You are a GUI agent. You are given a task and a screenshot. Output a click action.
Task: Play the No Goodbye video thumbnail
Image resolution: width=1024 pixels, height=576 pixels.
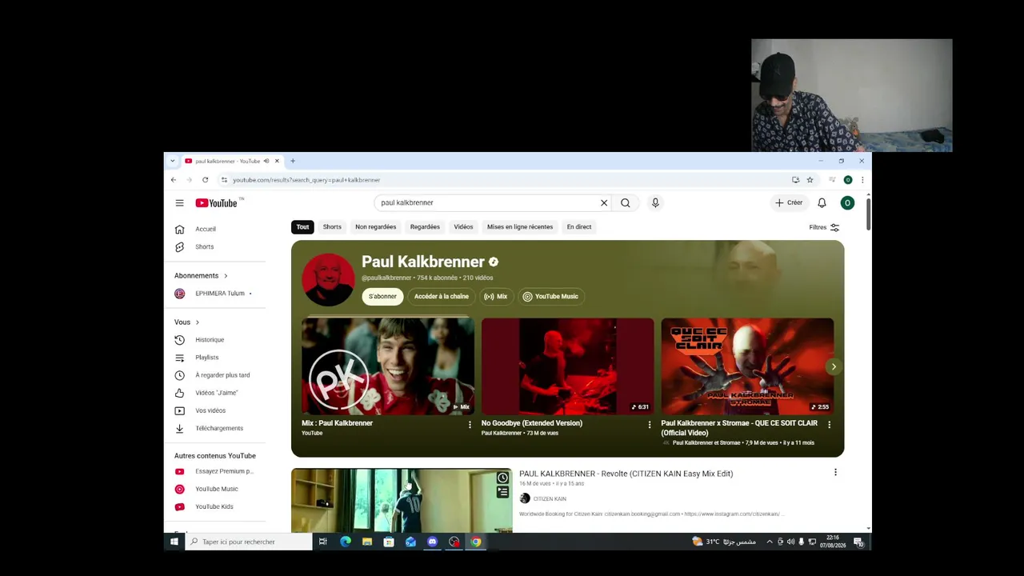pos(568,366)
